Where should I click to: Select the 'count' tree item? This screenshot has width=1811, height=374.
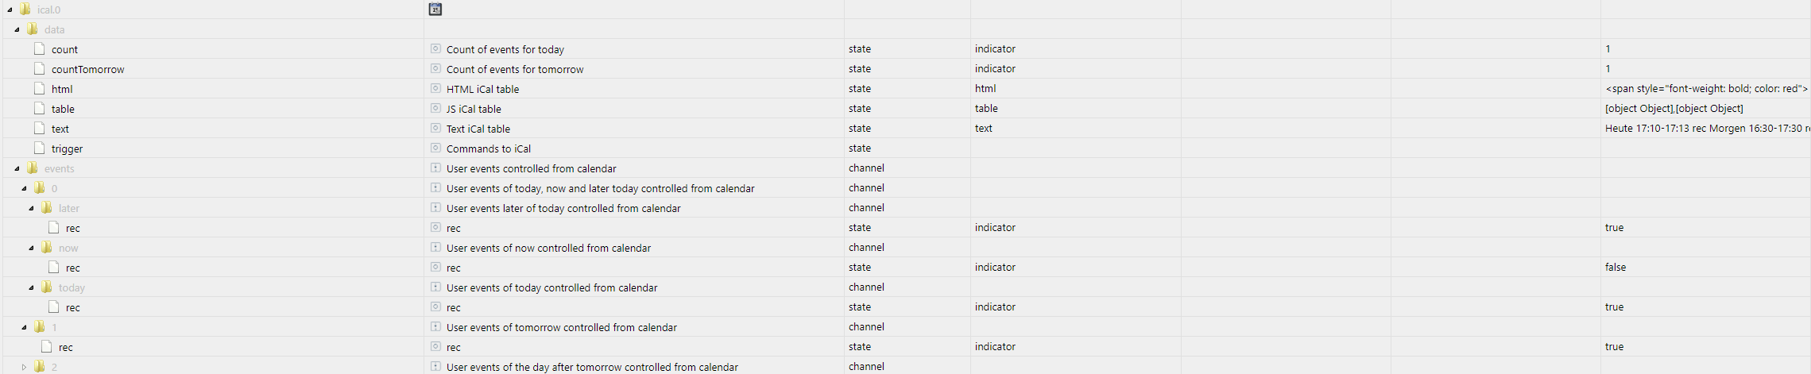click(x=64, y=49)
